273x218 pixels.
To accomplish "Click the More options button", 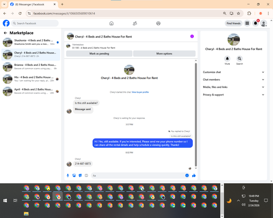I will 164,53.
